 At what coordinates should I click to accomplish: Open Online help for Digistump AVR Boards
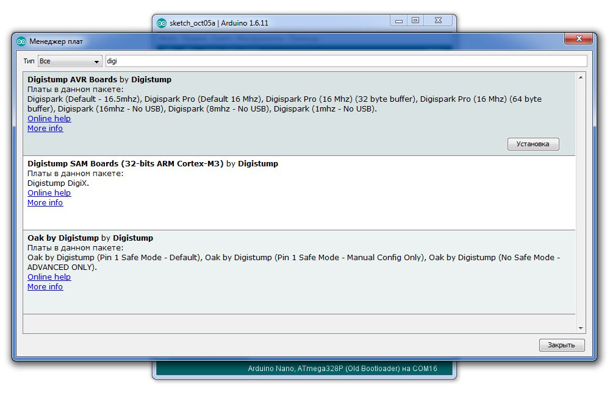(49, 119)
